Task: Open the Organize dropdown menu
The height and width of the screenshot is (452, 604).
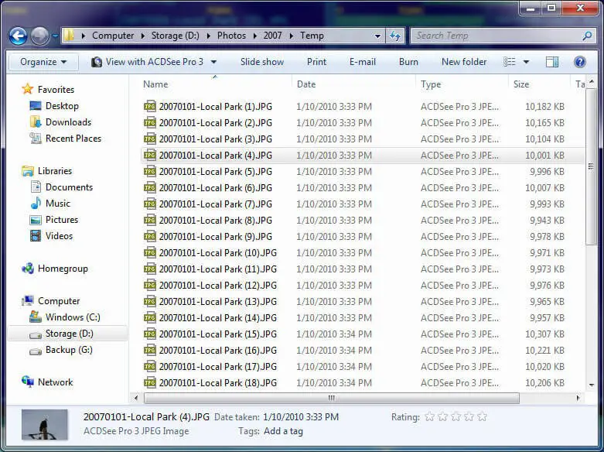Action: (43, 62)
